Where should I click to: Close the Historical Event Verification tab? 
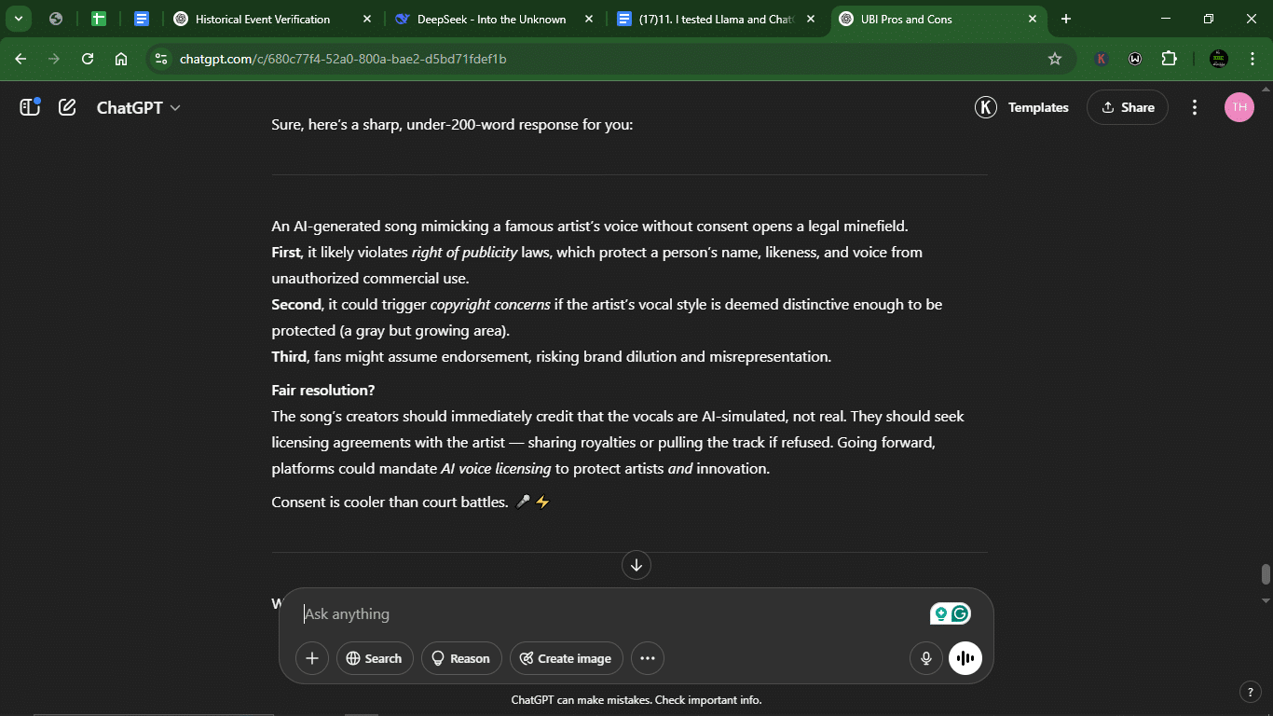click(x=366, y=19)
